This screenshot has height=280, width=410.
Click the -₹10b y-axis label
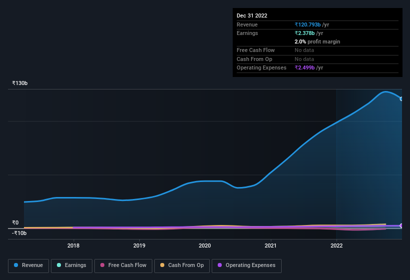pyautogui.click(x=19, y=233)
